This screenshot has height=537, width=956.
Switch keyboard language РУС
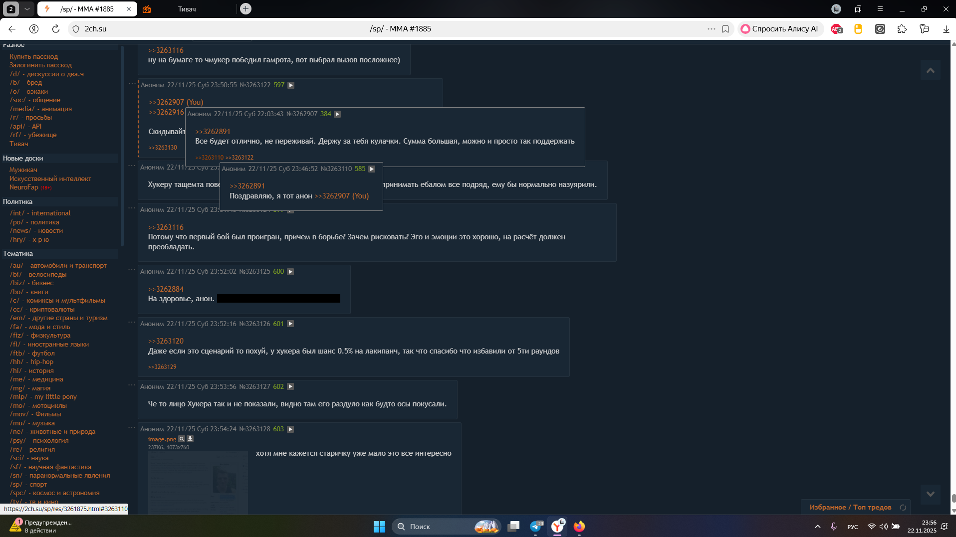(853, 527)
